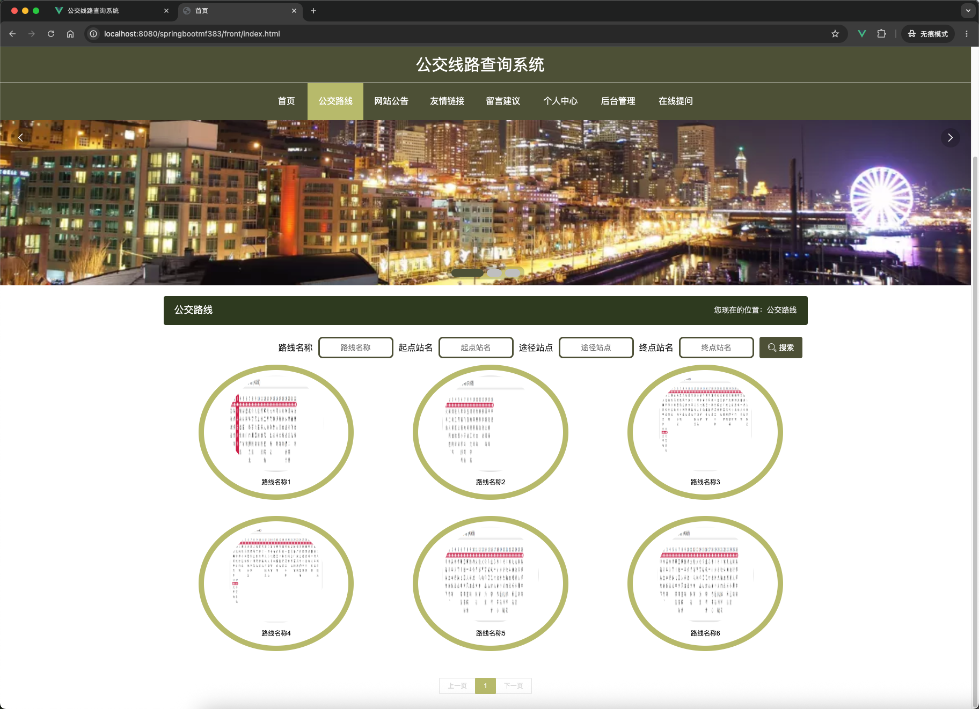Open the 路线名称4 route card
This screenshot has height=709, width=979.
pyautogui.click(x=276, y=584)
